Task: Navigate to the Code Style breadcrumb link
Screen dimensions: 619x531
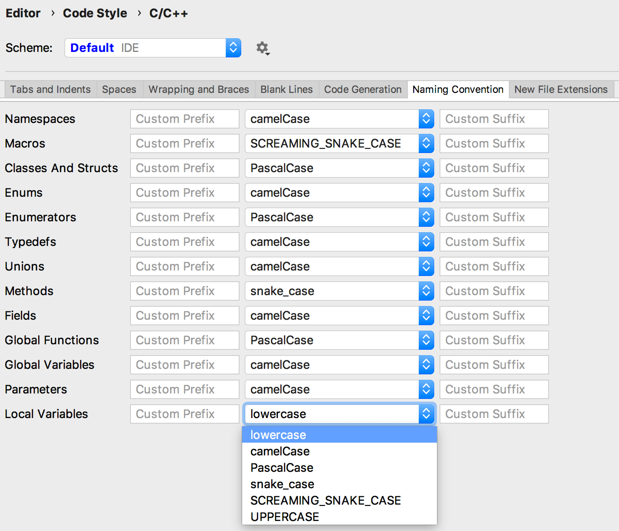Action: click(x=95, y=13)
